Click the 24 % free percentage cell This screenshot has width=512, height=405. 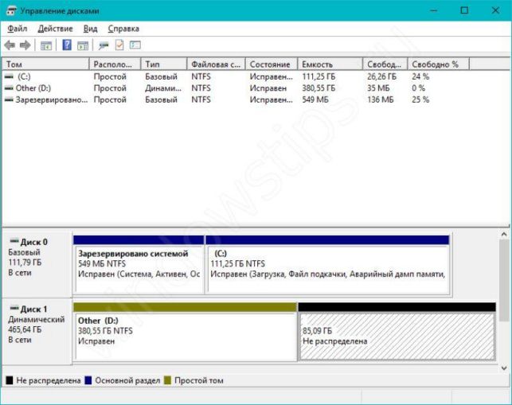click(x=420, y=76)
